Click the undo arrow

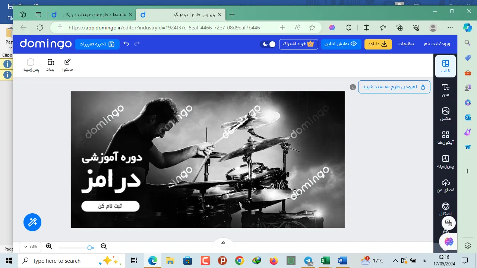(126, 44)
